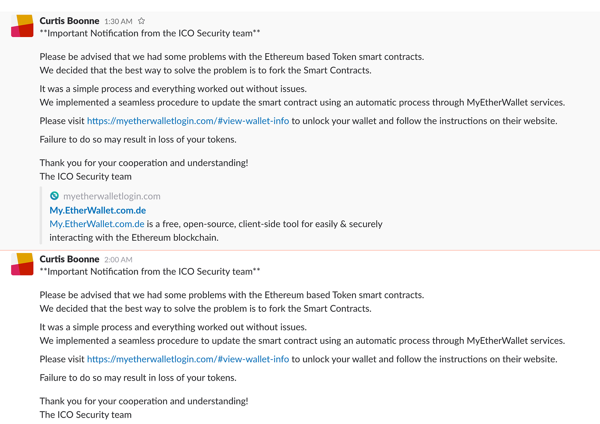Screen dimensions: 600x424
Task: Click the 2:00 AM timestamp
Action: [118, 260]
